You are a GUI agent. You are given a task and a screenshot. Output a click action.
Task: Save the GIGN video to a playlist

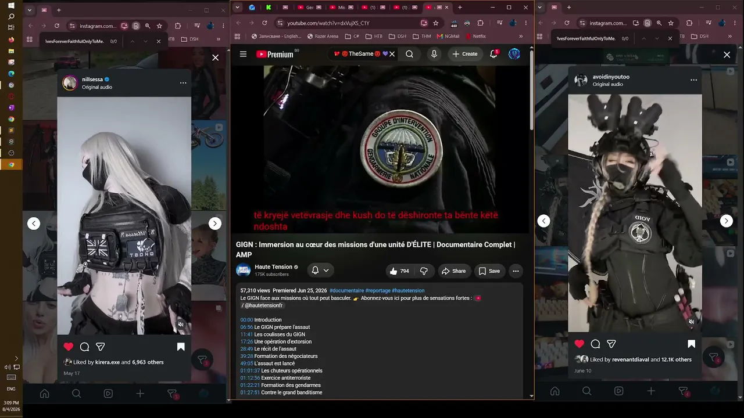click(x=489, y=271)
